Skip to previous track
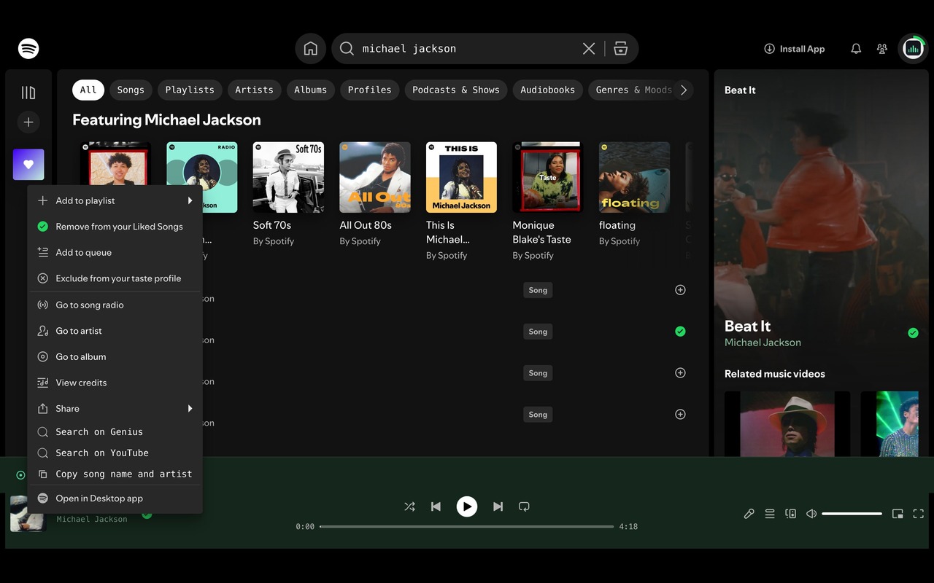Viewport: 934px width, 583px height. coord(436,506)
